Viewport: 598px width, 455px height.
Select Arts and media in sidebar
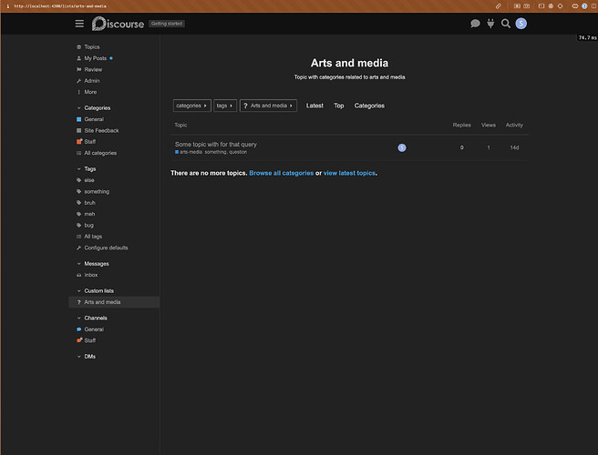(x=114, y=302)
